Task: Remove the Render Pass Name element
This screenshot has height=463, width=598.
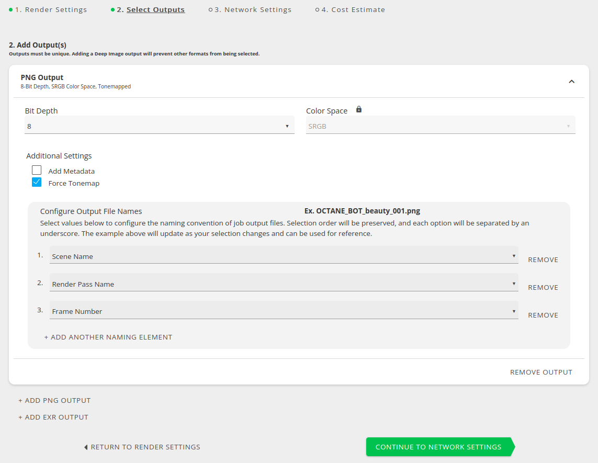Action: 543,288
